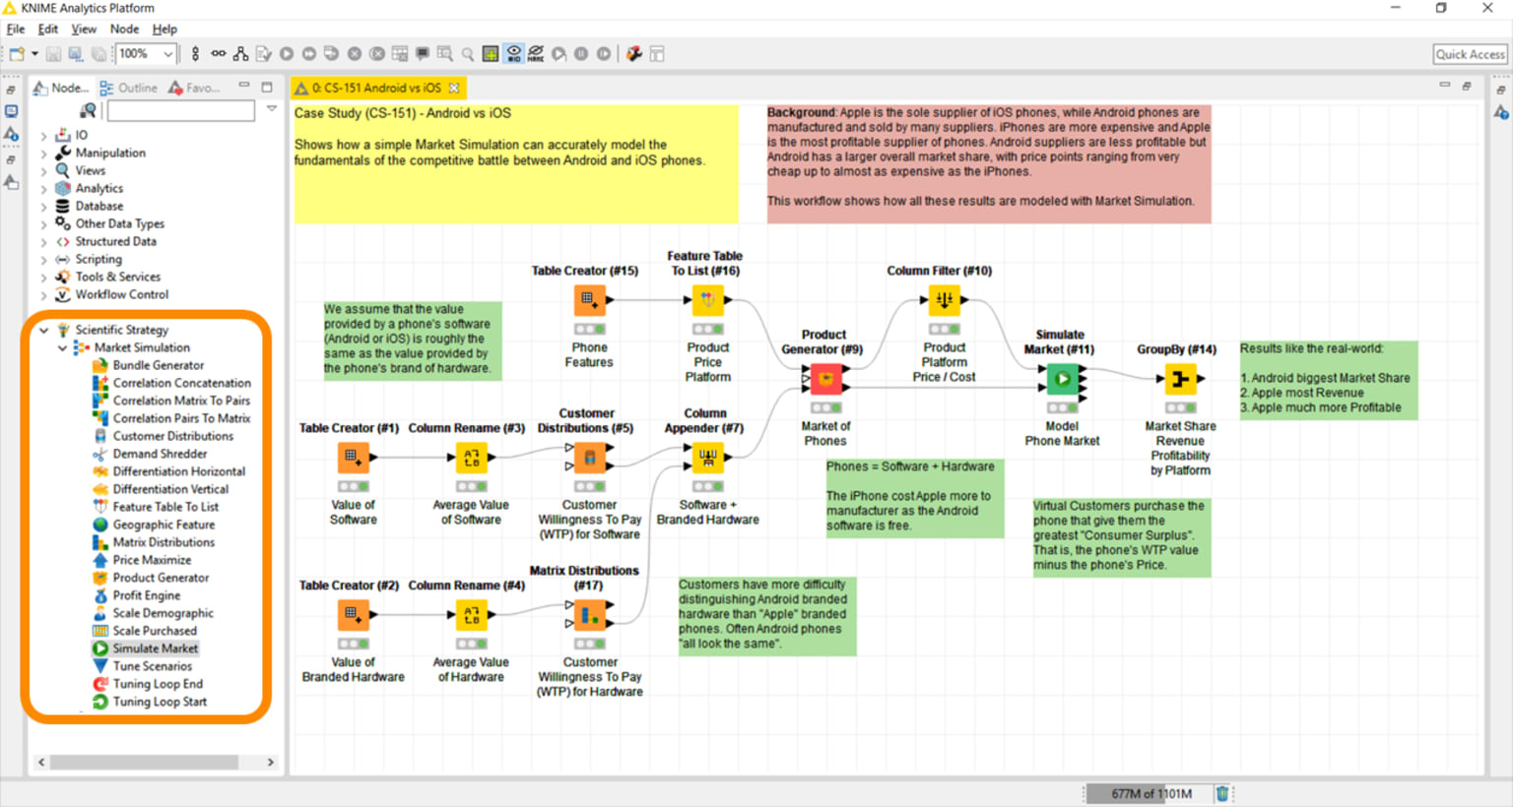The height and width of the screenshot is (807, 1513).
Task: Create a new workflow from the toolbar
Action: pyautogui.click(x=17, y=54)
